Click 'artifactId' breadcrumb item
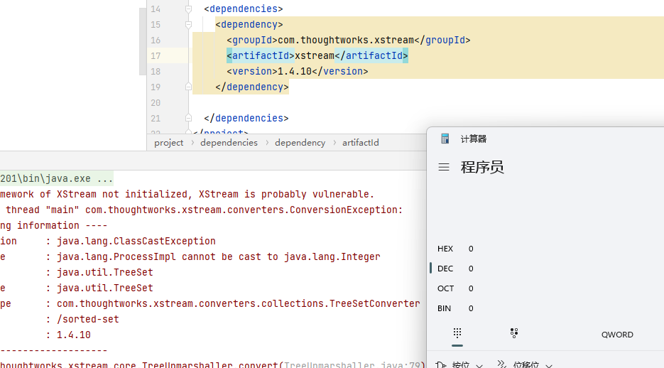Screen dimensions: 664x368 [x=360, y=143]
